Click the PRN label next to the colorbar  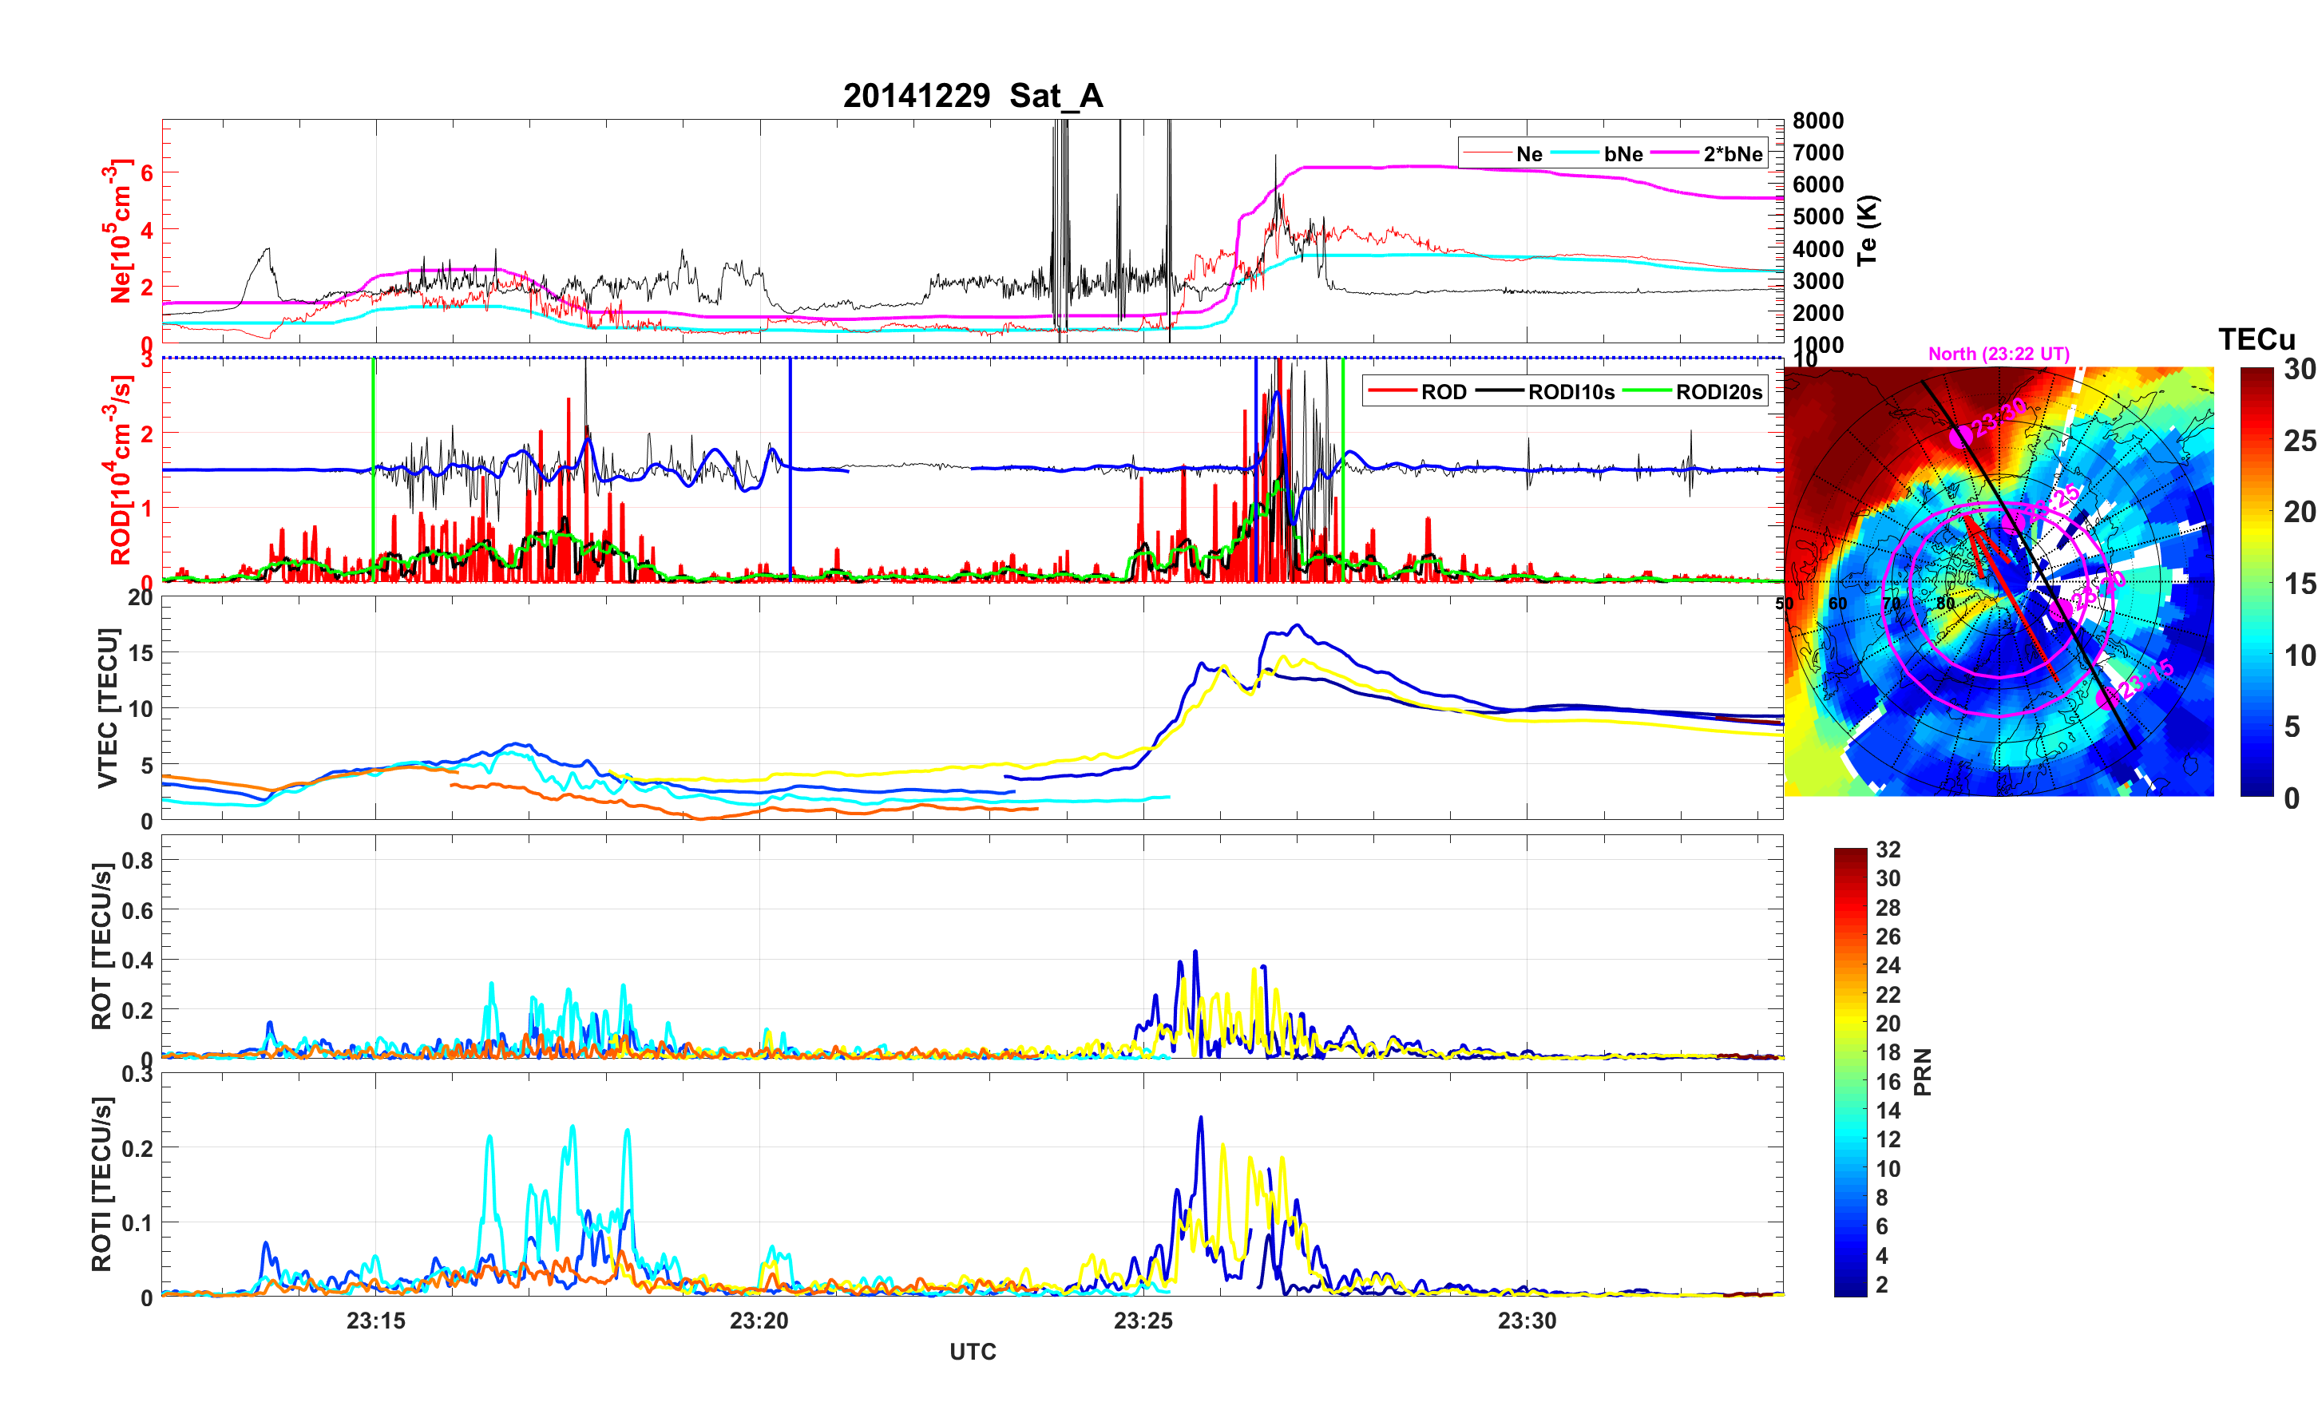(1922, 1071)
